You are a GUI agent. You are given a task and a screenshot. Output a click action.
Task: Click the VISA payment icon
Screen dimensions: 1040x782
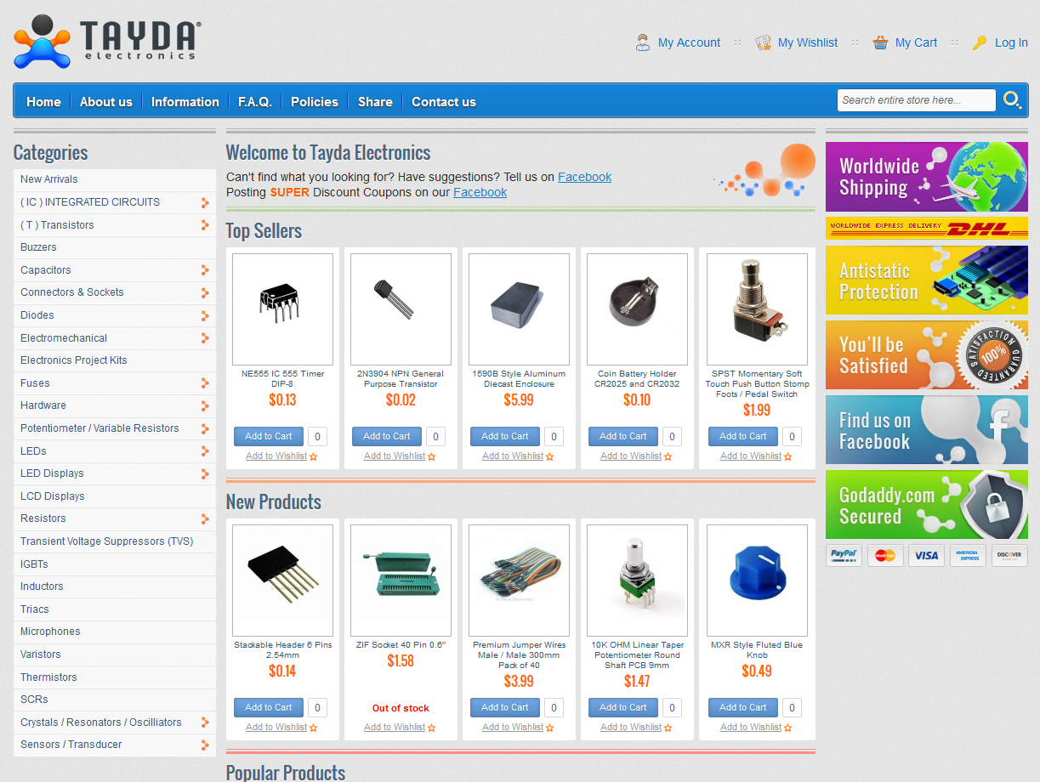[926, 556]
